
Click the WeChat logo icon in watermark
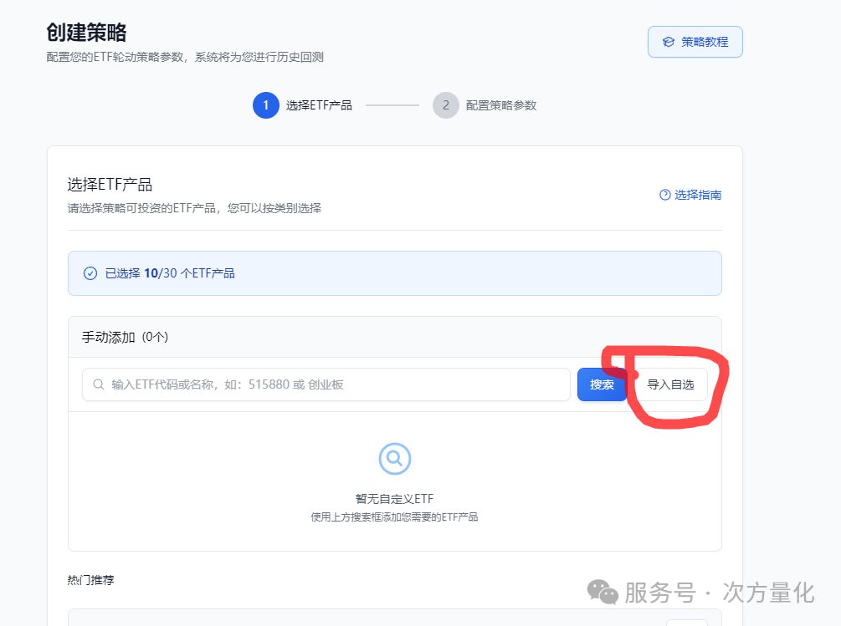(603, 592)
